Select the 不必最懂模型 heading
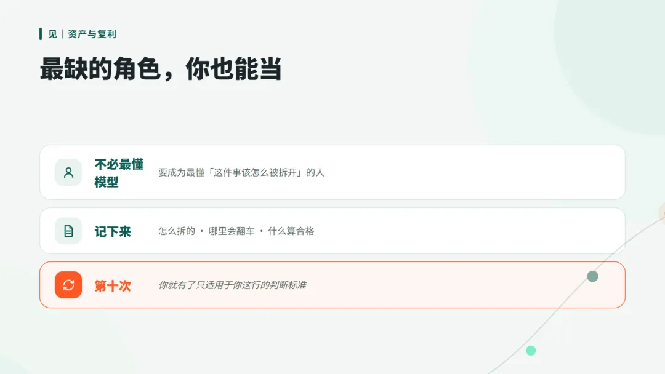 pyautogui.click(x=119, y=173)
